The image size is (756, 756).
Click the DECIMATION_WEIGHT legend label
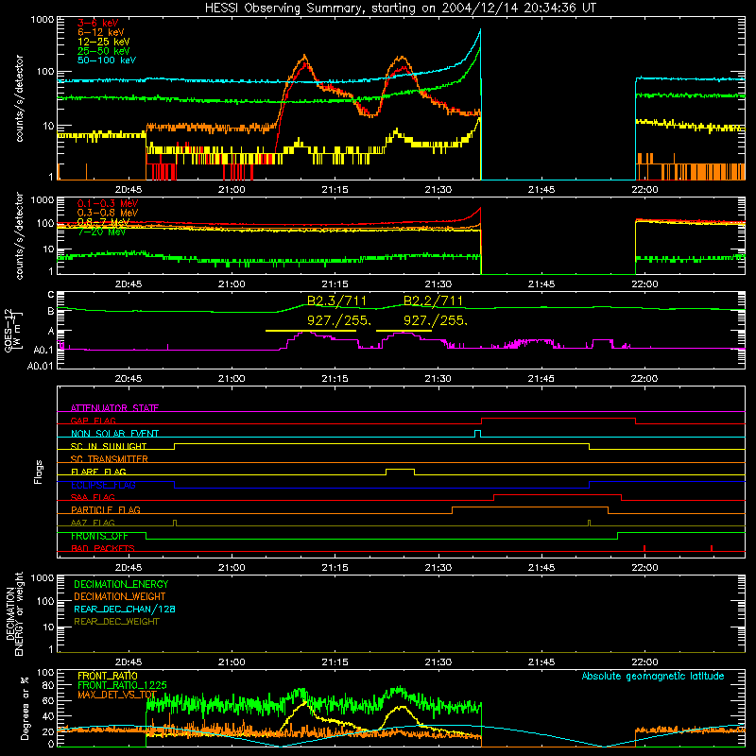click(x=120, y=596)
